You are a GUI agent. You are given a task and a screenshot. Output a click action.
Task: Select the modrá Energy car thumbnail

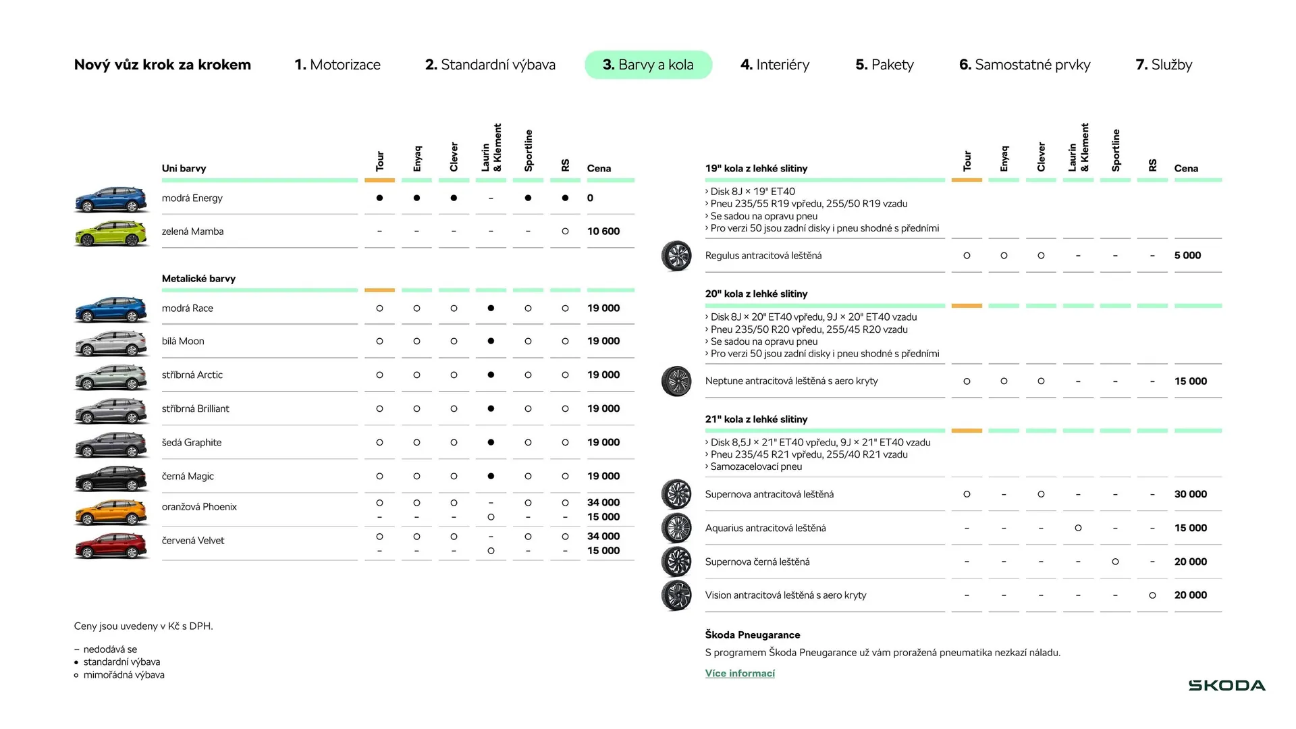coord(111,198)
